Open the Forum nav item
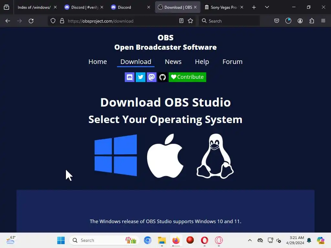 (x=232, y=62)
